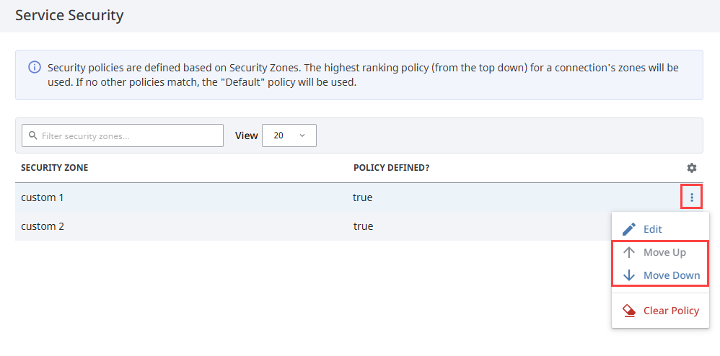Choose Move Up in the menu
This screenshot has height=356, width=720.
(664, 252)
